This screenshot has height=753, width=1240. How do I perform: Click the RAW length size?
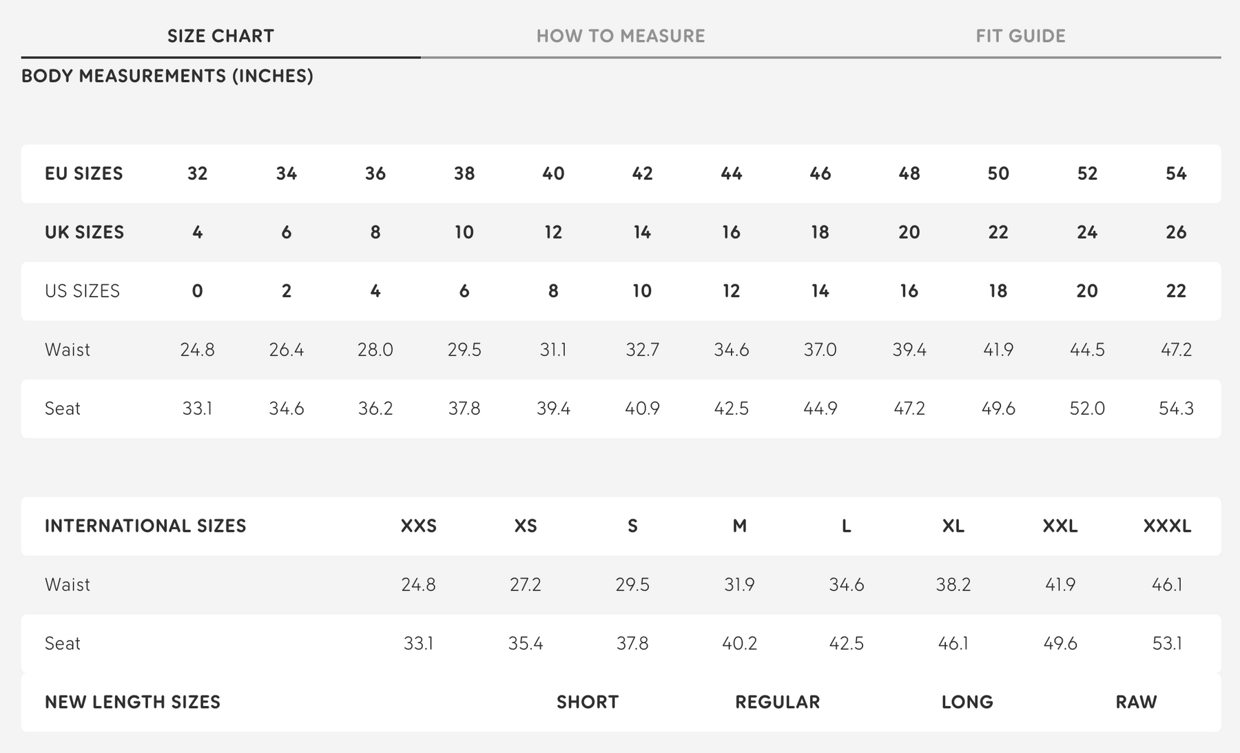click(1136, 702)
